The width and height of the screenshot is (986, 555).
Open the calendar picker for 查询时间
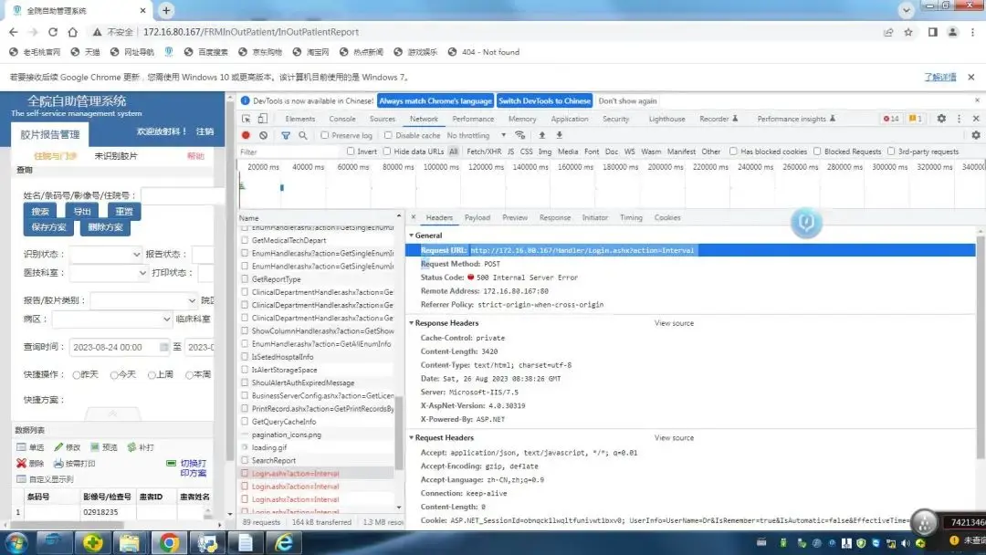(x=164, y=347)
